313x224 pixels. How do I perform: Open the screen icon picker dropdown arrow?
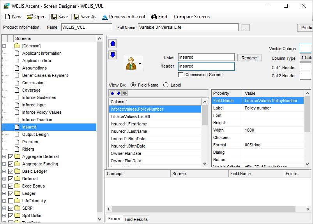[x=140, y=63]
